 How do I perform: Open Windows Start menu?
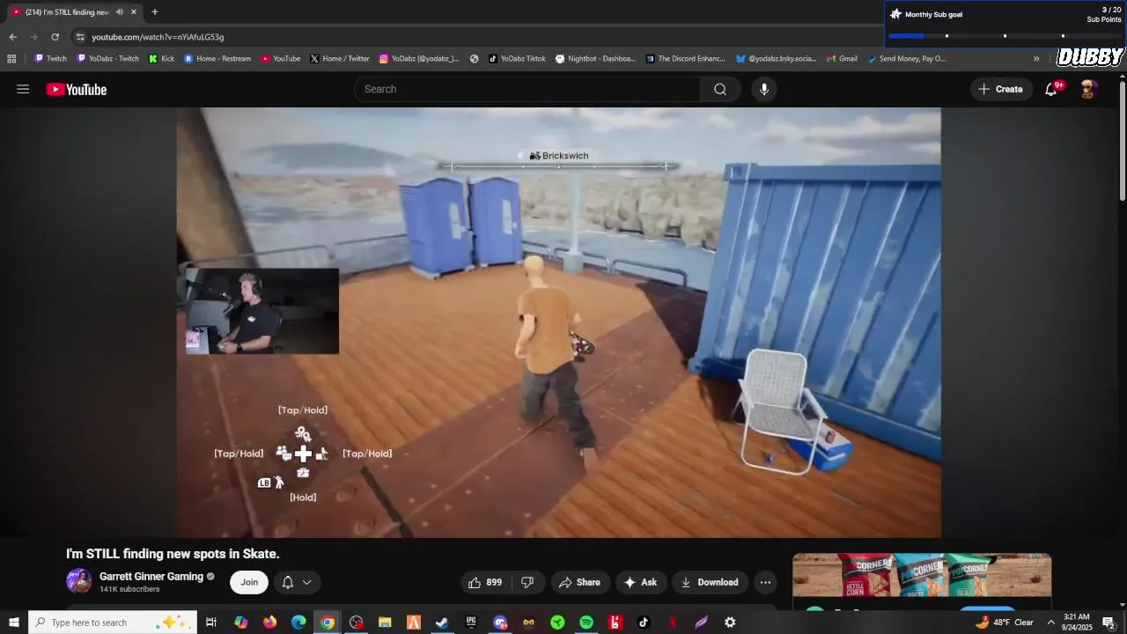pos(14,623)
